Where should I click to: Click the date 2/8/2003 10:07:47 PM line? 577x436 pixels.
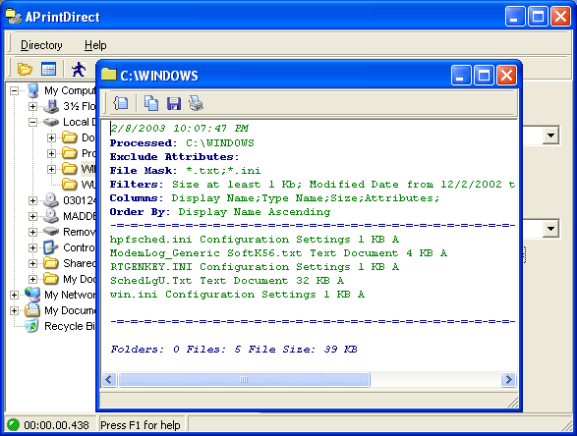(180, 129)
